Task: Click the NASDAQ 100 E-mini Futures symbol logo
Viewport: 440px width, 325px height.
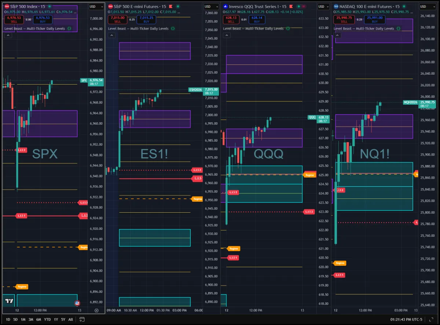Action: [x=336, y=7]
